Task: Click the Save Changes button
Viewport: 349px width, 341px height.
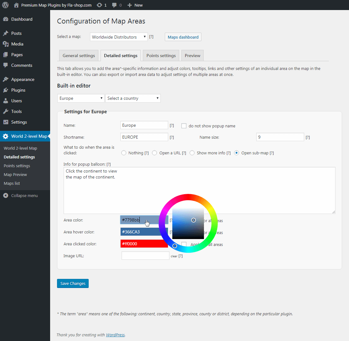Action: pos(73,284)
